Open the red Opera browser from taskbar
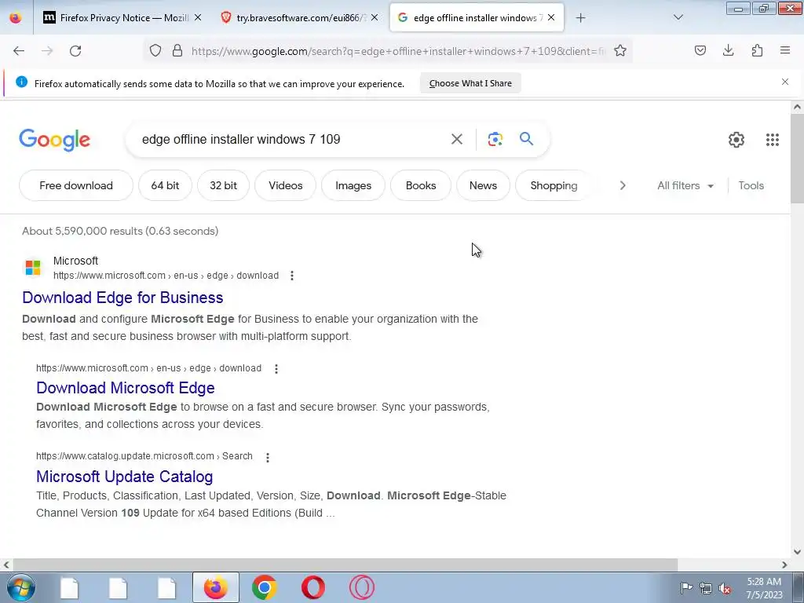The width and height of the screenshot is (804, 603). [312, 587]
